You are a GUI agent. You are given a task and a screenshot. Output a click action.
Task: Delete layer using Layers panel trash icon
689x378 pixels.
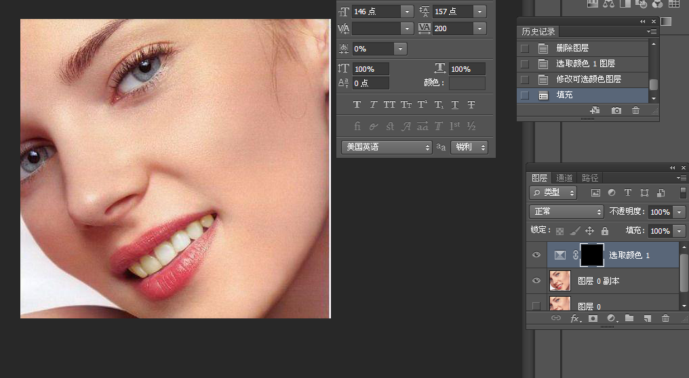[x=665, y=318]
